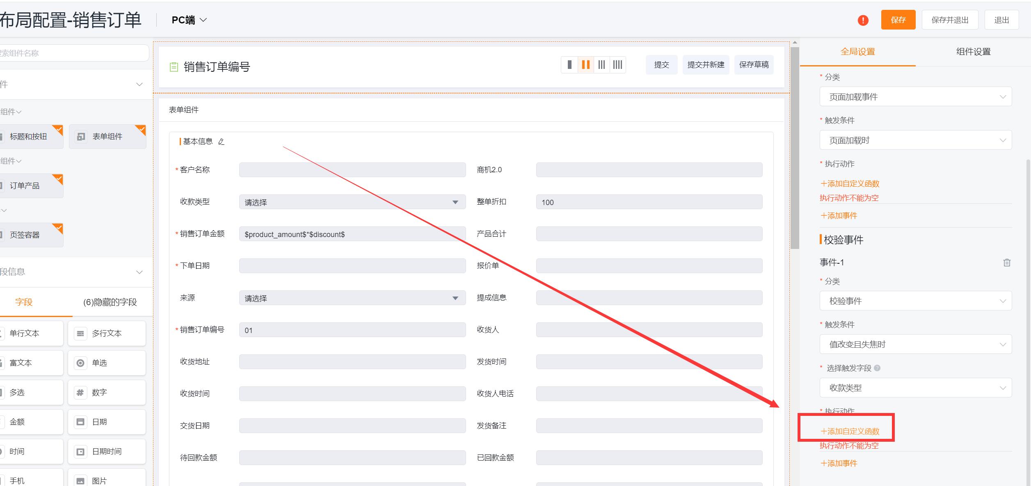
Task: Click 添加事件 above the 校验事件 heading
Action: (839, 216)
